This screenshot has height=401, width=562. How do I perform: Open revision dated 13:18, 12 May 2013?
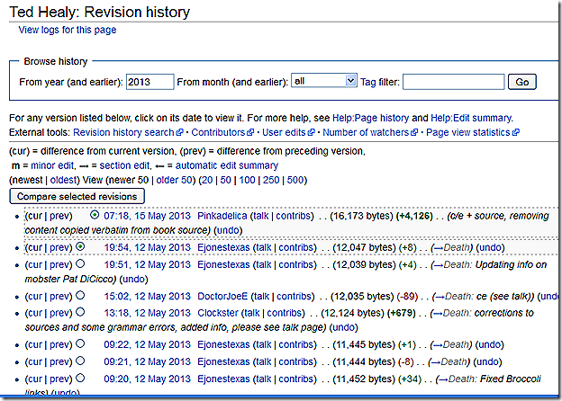click(148, 313)
